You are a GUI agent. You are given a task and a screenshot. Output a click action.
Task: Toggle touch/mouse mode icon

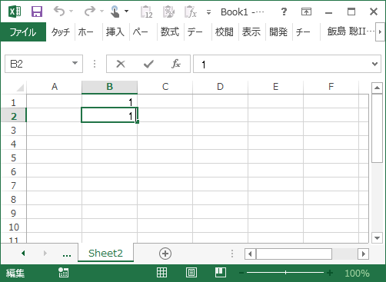(x=115, y=12)
